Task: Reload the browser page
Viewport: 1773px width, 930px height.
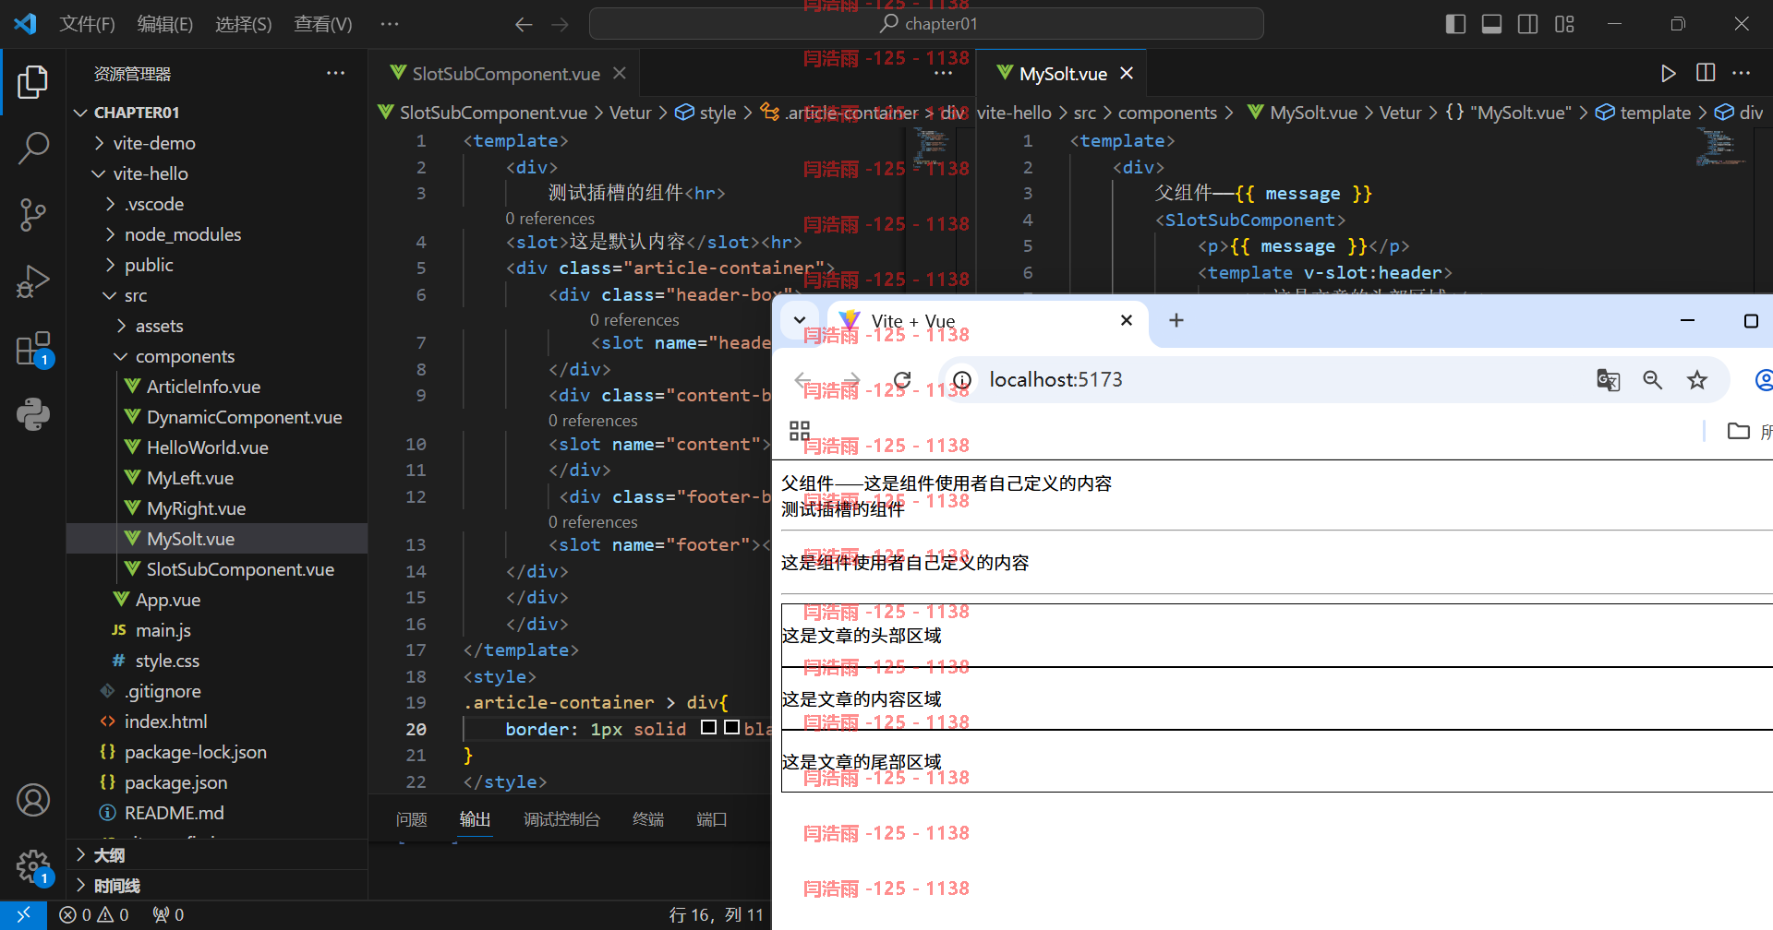Action: (902, 380)
